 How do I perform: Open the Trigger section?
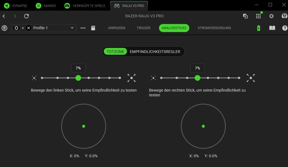143,28
